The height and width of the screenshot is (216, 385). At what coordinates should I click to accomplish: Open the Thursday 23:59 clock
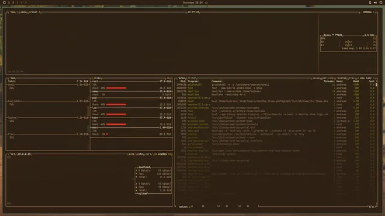(192, 2)
